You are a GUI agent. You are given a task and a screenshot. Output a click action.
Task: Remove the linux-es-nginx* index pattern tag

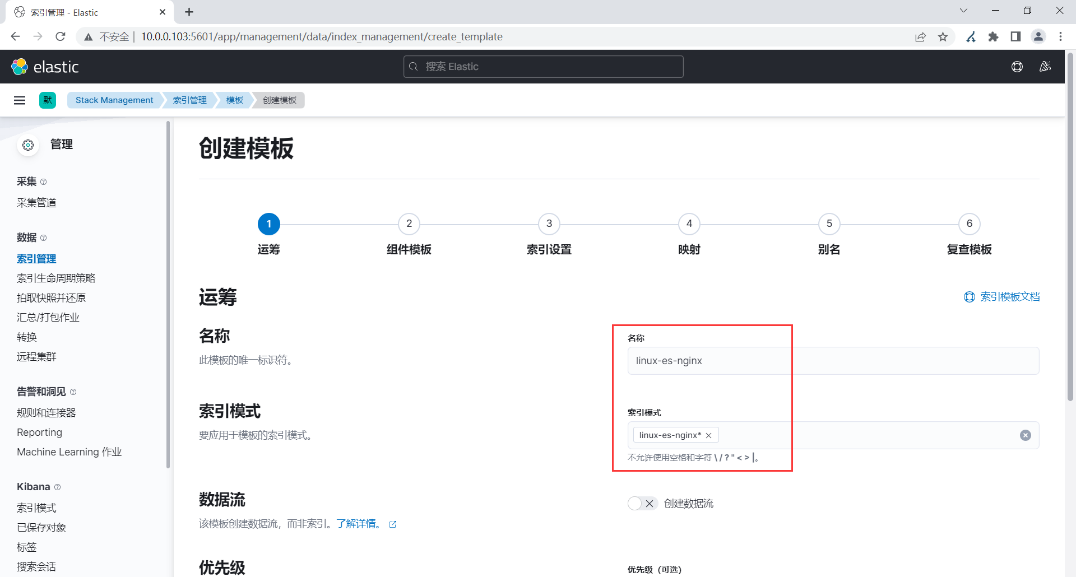click(x=709, y=435)
